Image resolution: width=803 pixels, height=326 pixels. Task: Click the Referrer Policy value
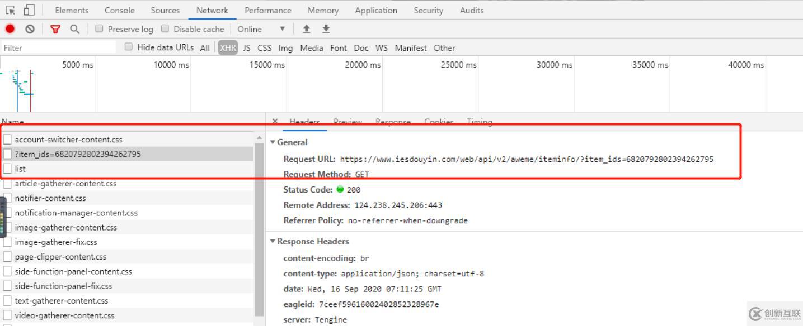[408, 220]
